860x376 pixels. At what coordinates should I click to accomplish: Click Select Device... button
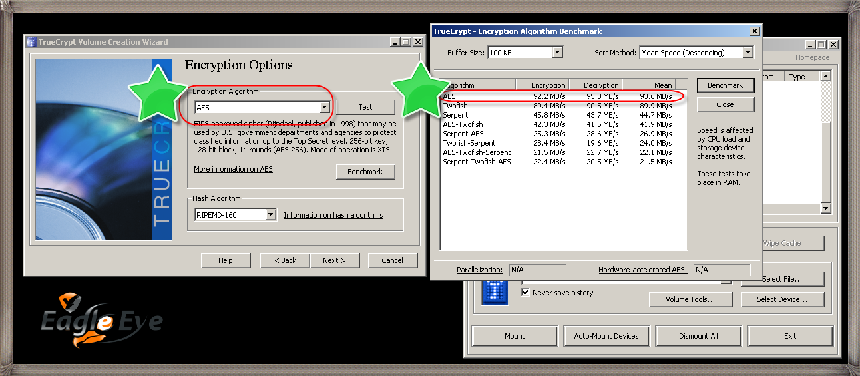pos(783,299)
